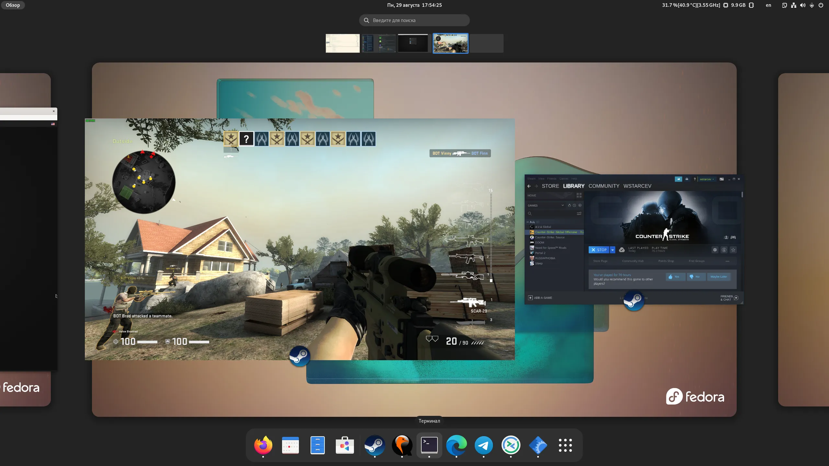Go forward in Steam navigation
Screen dimensions: 829x466
[536, 186]
